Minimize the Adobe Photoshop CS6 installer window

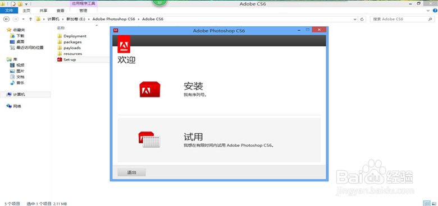(299, 30)
